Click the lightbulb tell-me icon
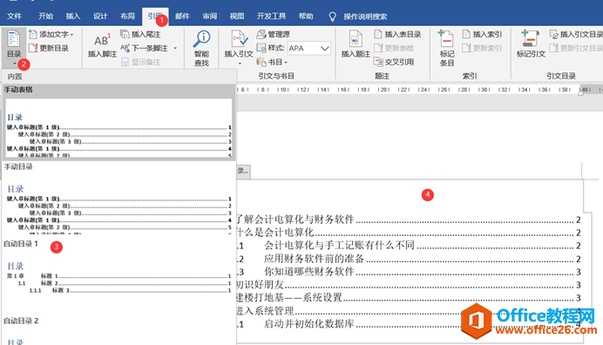This screenshot has width=603, height=345. 332,17
